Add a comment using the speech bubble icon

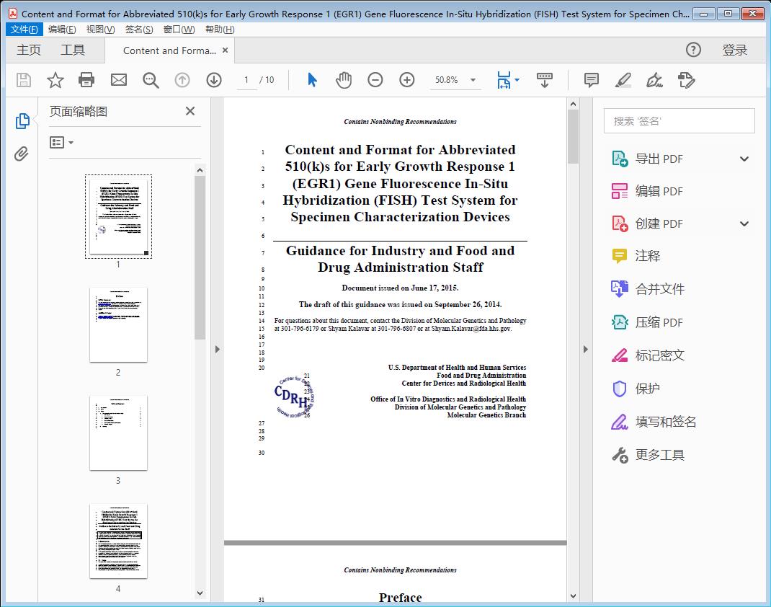590,80
